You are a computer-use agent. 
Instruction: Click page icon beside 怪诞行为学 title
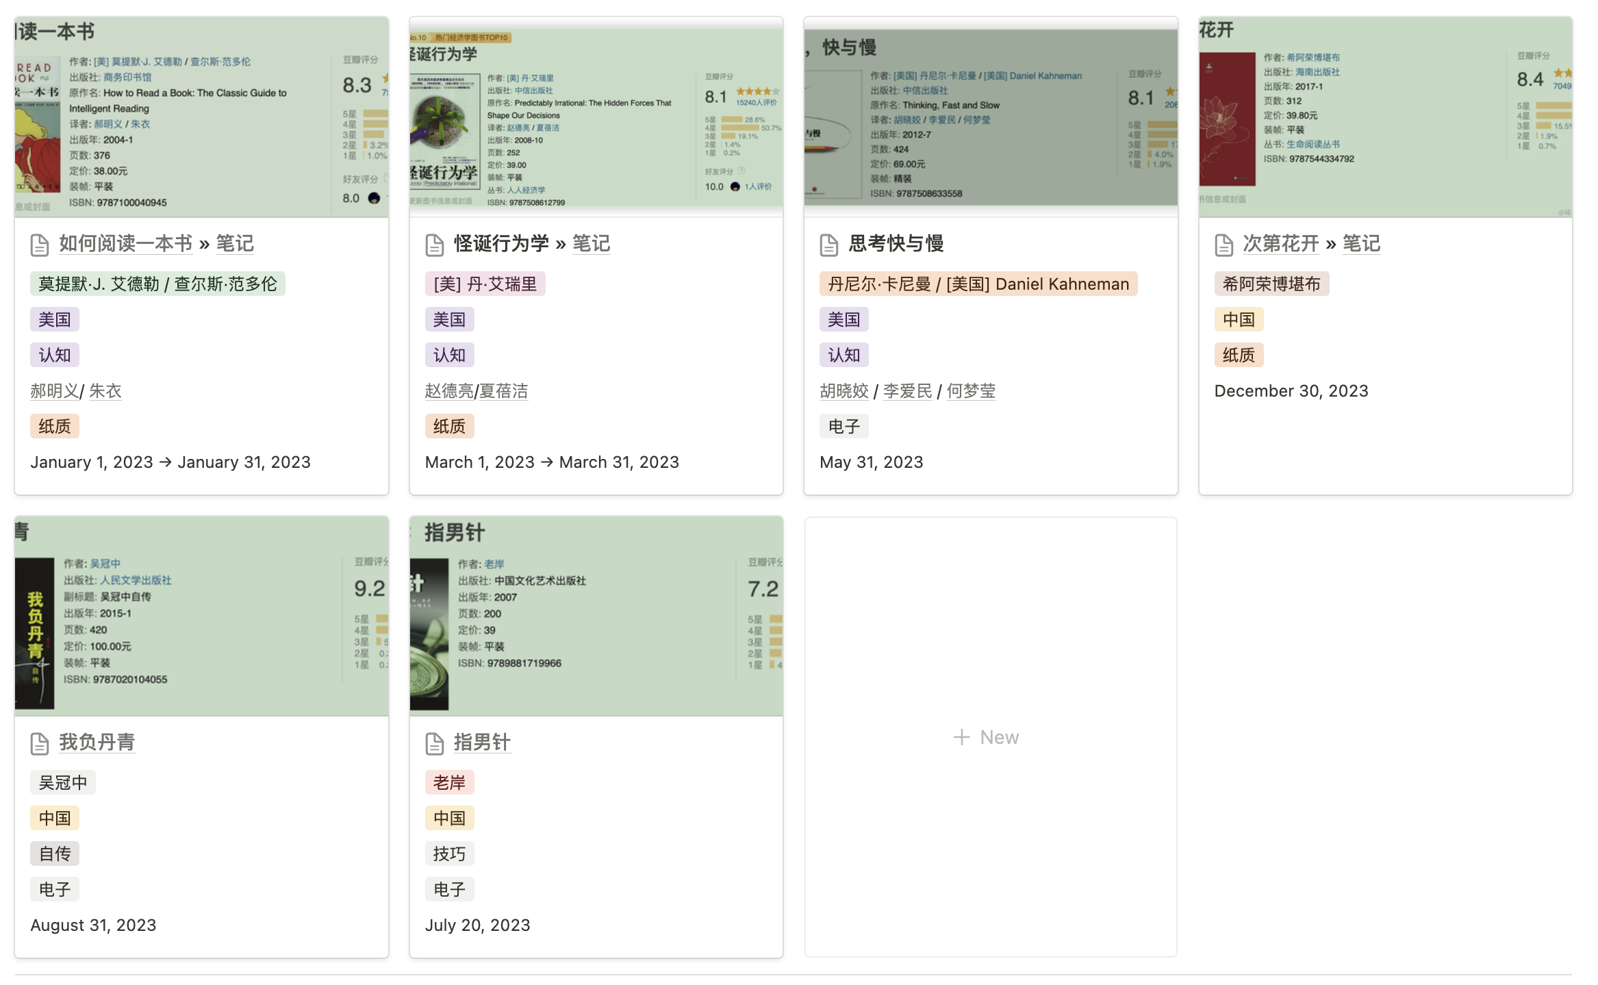point(434,245)
